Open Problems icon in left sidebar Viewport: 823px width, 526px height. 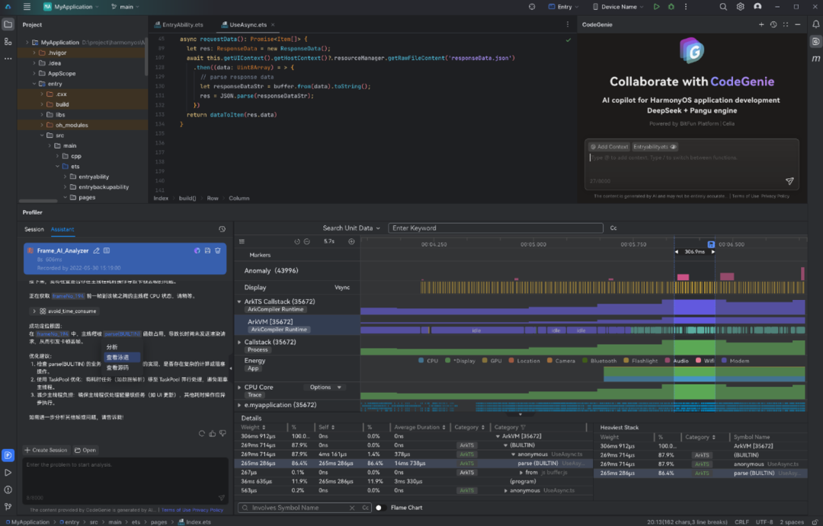point(8,489)
